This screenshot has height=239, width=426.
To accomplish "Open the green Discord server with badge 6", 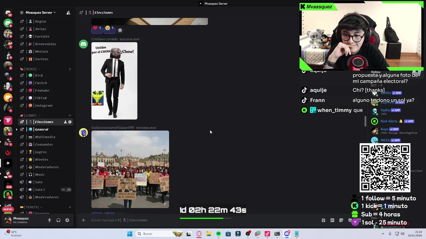I will (x=8, y=23).
